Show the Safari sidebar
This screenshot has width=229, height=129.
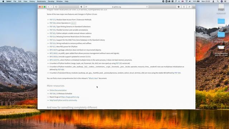point(56,7)
